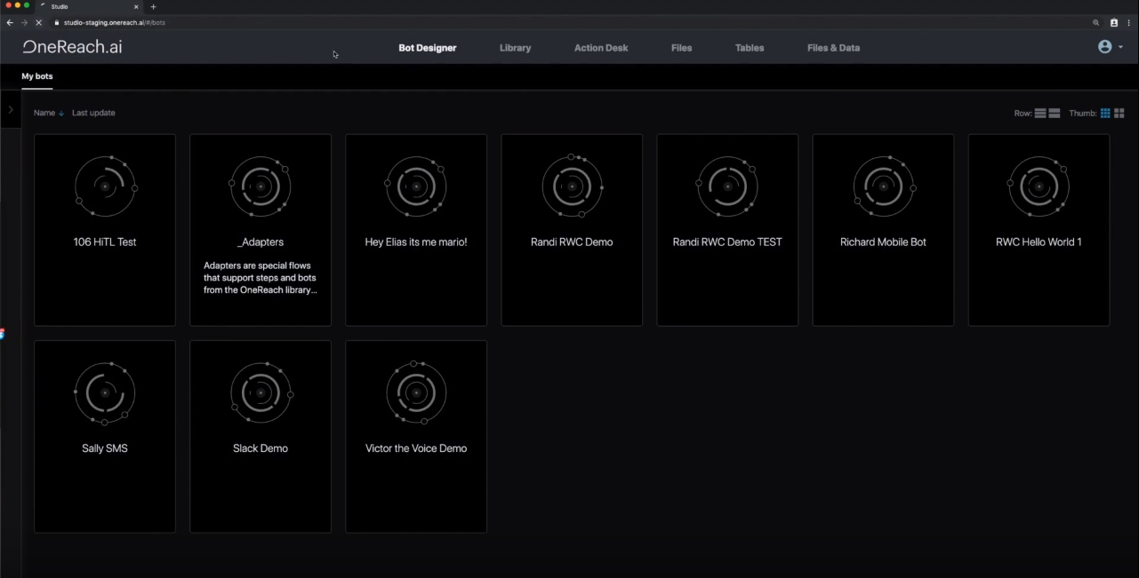Viewport: 1139px width, 578px height.
Task: Open the Tables section
Action: pos(750,48)
